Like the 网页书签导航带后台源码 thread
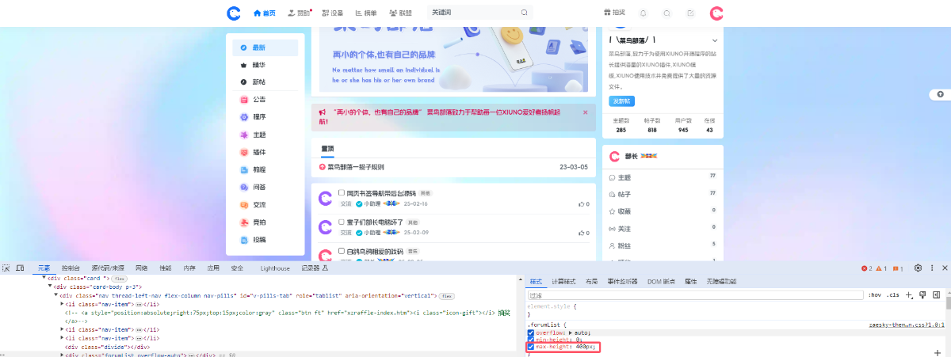The image size is (951, 357). (584, 204)
